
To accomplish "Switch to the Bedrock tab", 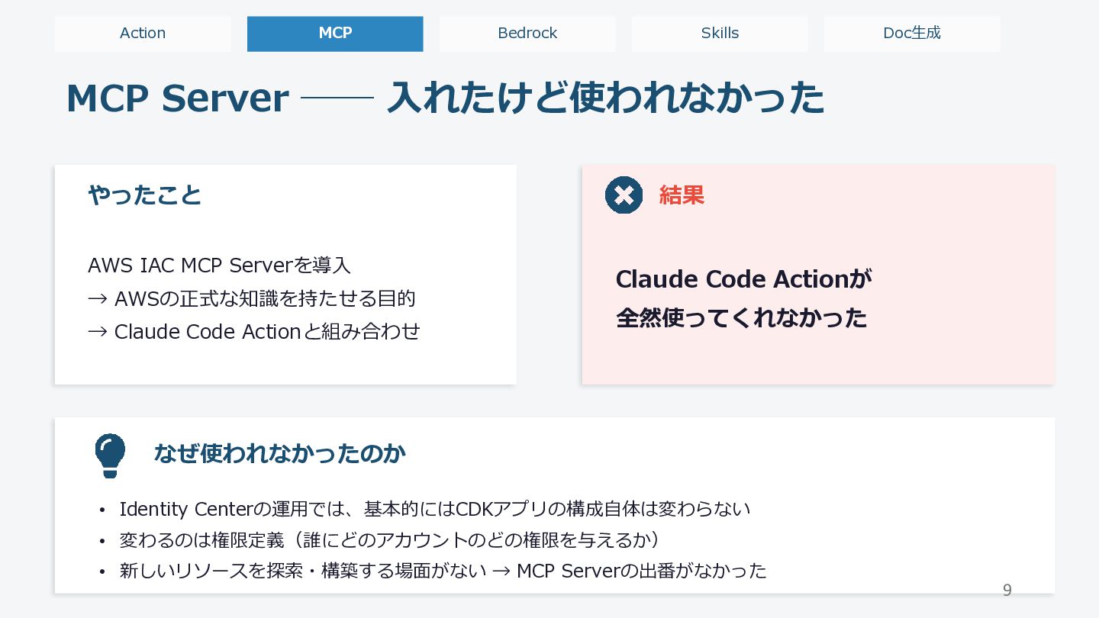I will [x=527, y=34].
